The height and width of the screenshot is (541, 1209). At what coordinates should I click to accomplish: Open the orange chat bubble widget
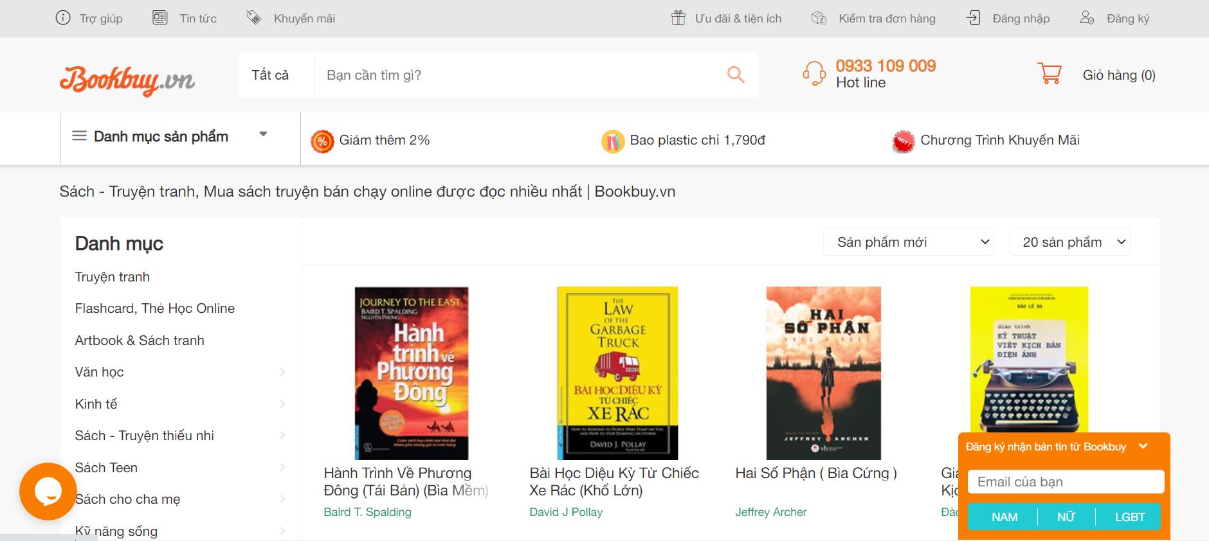click(x=48, y=492)
